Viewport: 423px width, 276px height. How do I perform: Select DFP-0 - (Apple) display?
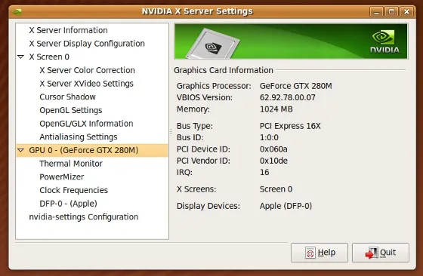68,204
